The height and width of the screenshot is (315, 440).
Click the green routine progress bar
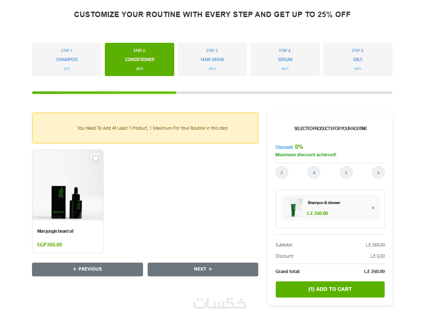pyautogui.click(x=104, y=93)
